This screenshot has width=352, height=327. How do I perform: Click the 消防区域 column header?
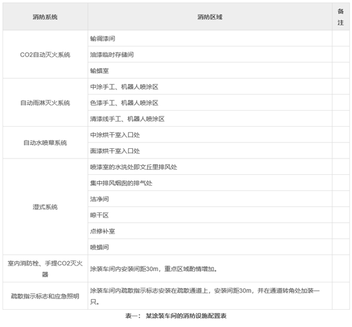pyautogui.click(x=210, y=17)
